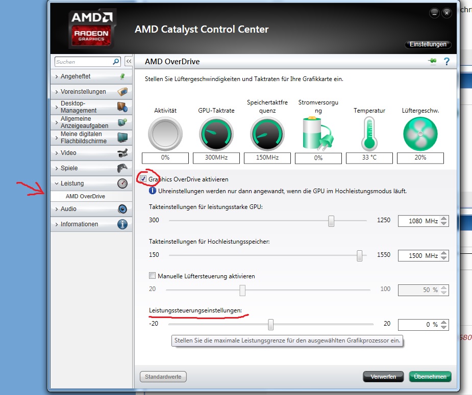The width and height of the screenshot is (472, 395).
Task: Click the green pin icon beside Angeheftet
Action: (122, 76)
